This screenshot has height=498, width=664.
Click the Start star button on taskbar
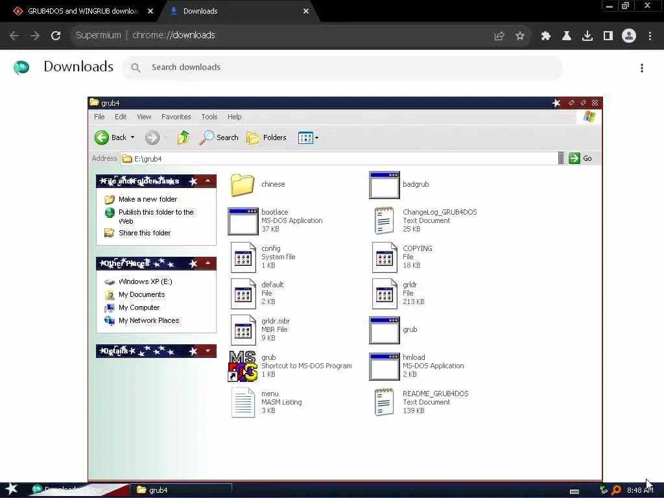[11, 489]
